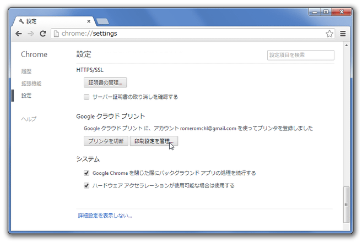
Task: Click 詳細設定を表示しない link
Action: pyautogui.click(x=105, y=216)
